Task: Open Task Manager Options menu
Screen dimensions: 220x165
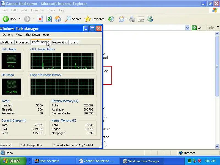Action: point(8,35)
